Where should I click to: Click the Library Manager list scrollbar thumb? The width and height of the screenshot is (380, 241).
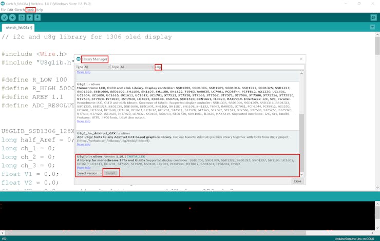pyautogui.click(x=302, y=143)
